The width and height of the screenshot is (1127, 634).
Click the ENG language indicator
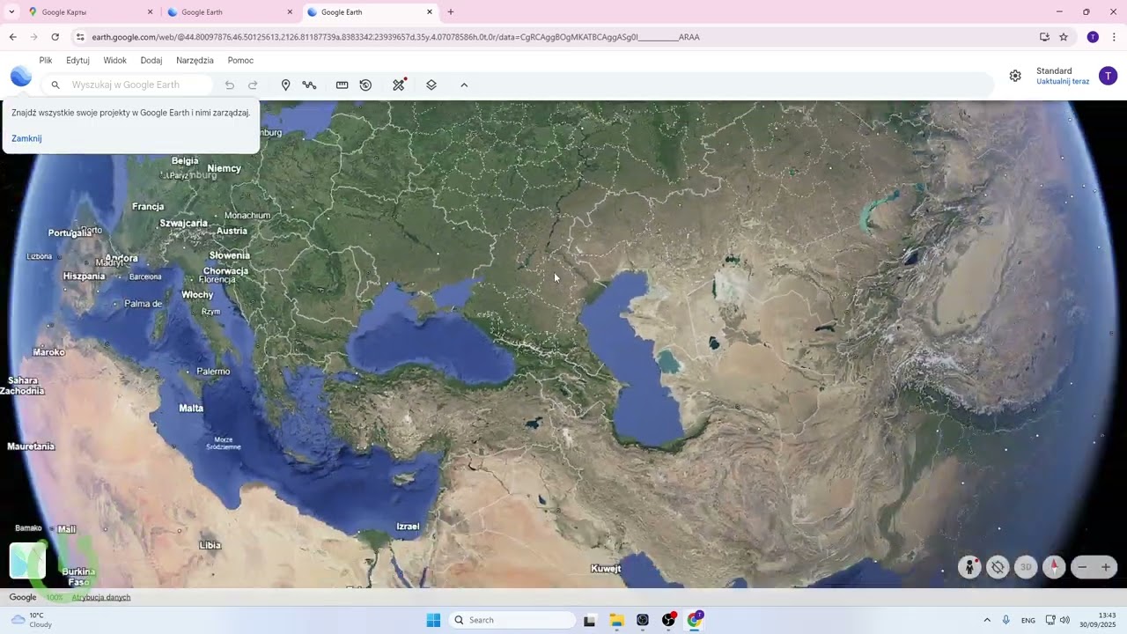[1028, 621]
